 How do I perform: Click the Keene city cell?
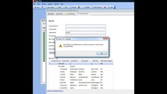point(94,74)
